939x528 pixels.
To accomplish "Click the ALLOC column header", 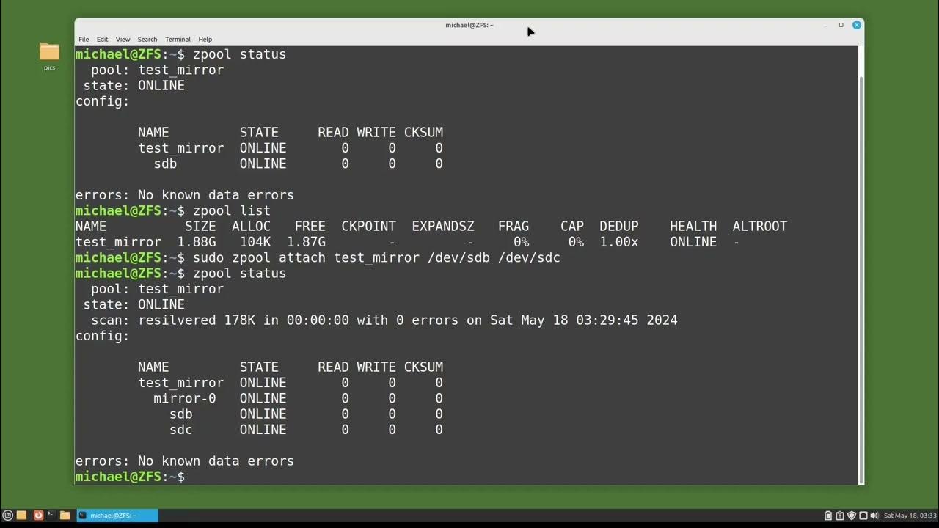I will pos(251,226).
